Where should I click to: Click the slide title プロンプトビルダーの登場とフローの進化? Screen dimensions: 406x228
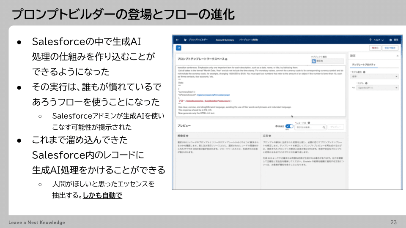[123, 14]
